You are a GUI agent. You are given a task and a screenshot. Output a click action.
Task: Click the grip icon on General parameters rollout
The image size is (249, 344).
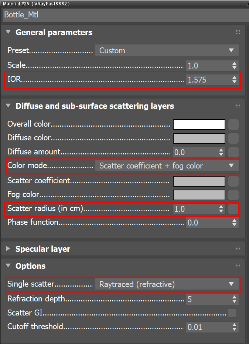click(x=238, y=33)
